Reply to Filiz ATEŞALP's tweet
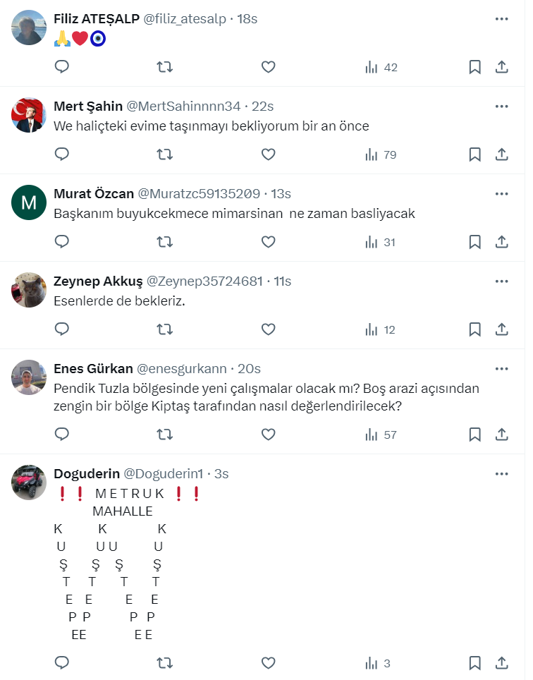Image resolution: width=533 pixels, height=680 pixels. (62, 67)
